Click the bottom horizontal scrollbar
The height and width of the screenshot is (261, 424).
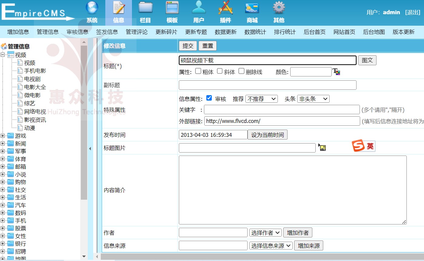coord(262,256)
